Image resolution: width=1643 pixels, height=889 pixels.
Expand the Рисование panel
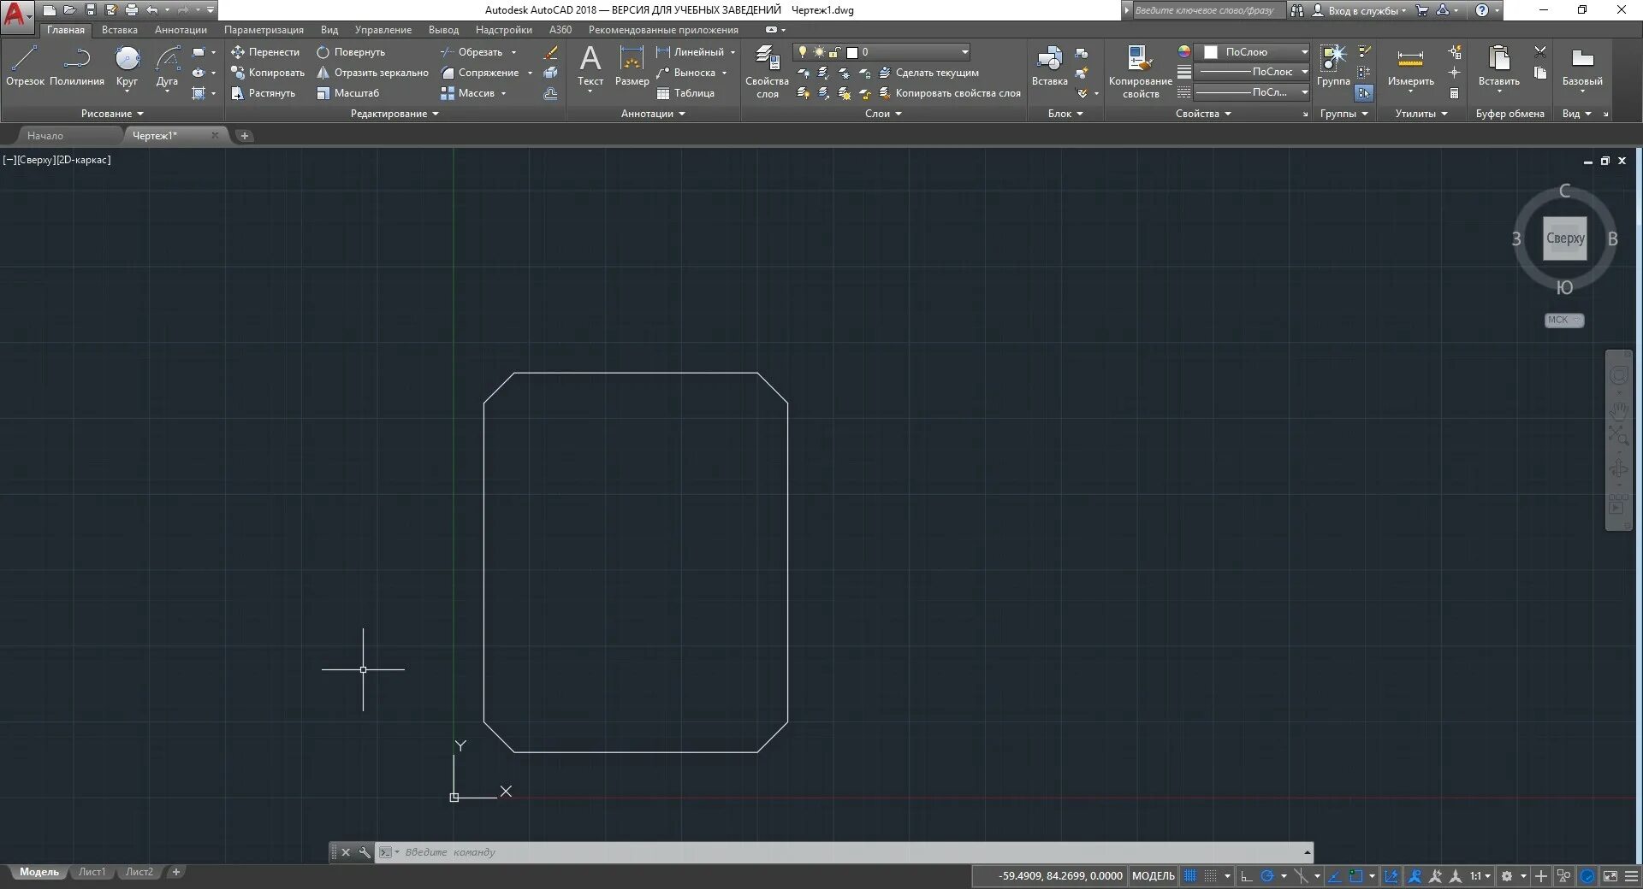(x=112, y=114)
